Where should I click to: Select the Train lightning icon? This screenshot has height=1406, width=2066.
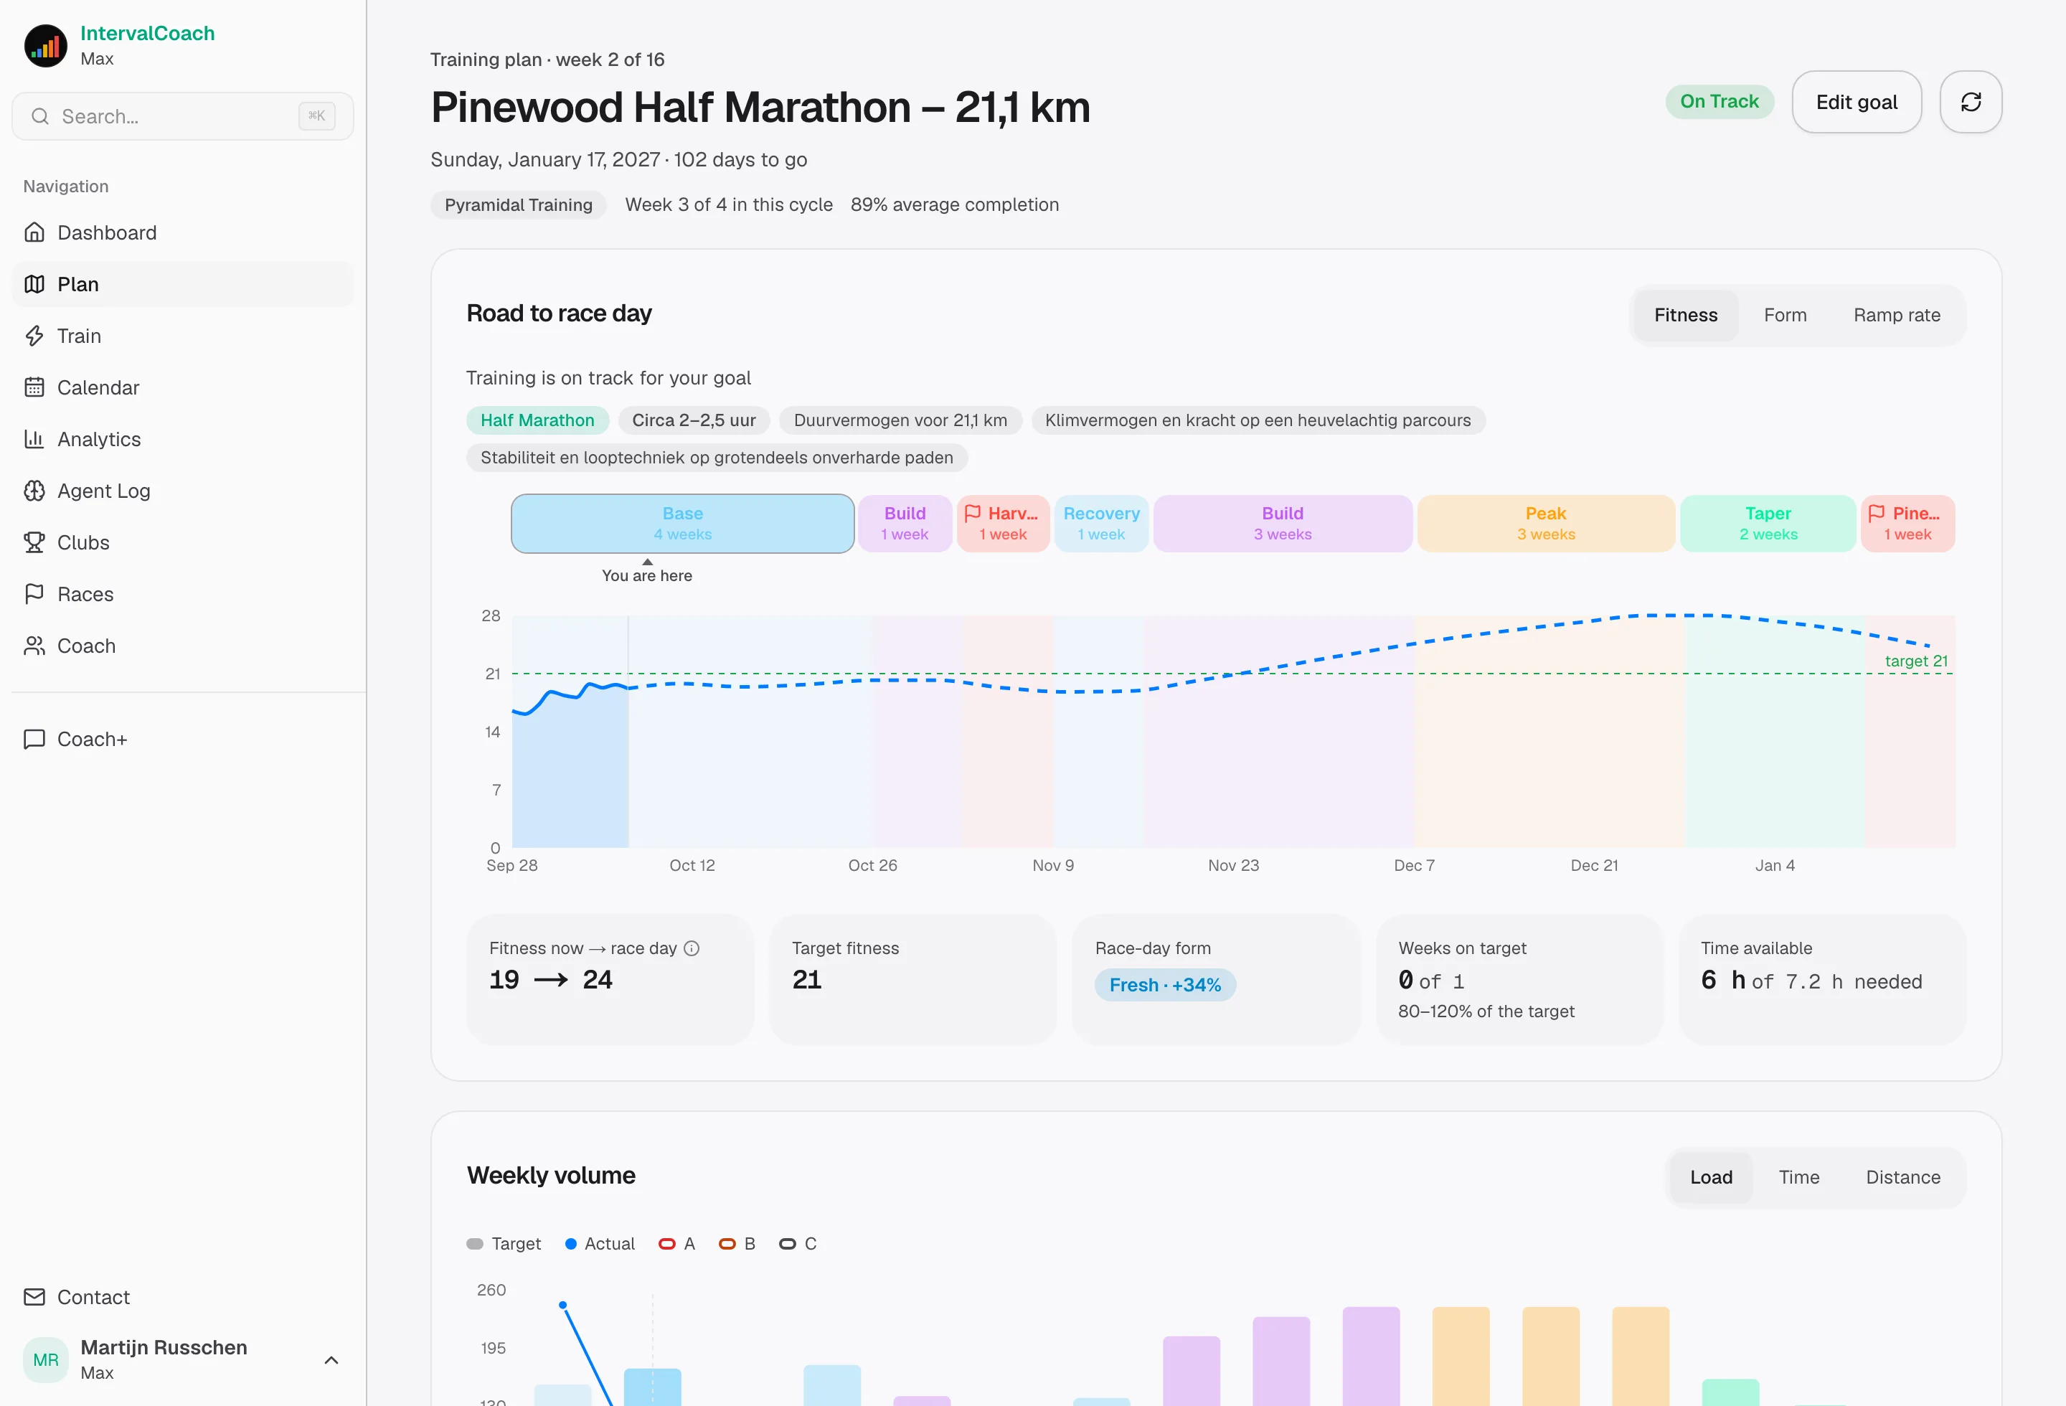coord(34,336)
